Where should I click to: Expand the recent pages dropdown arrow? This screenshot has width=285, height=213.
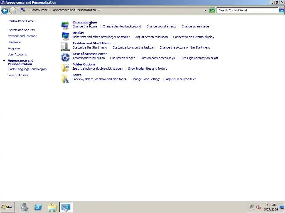click(18, 10)
